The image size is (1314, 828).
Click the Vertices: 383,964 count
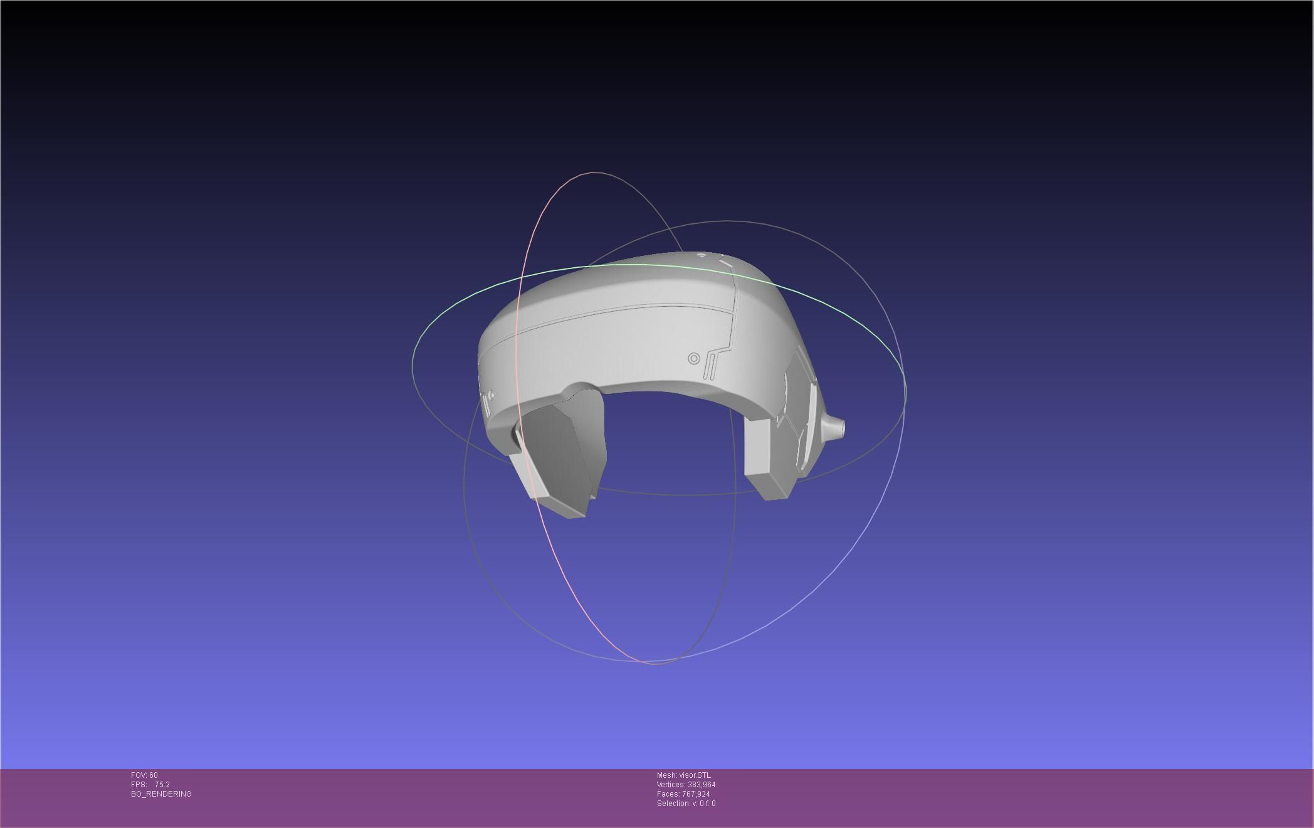(x=686, y=785)
